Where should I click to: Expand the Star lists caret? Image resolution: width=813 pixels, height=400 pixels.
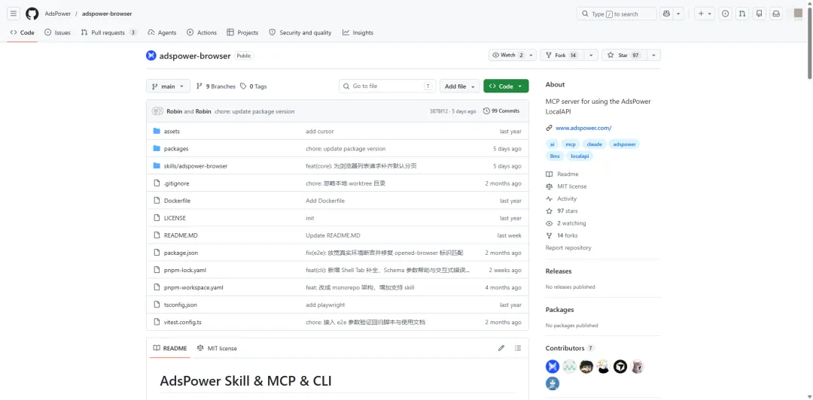click(653, 55)
